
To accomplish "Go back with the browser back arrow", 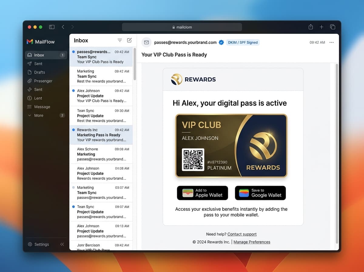I will (63, 27).
